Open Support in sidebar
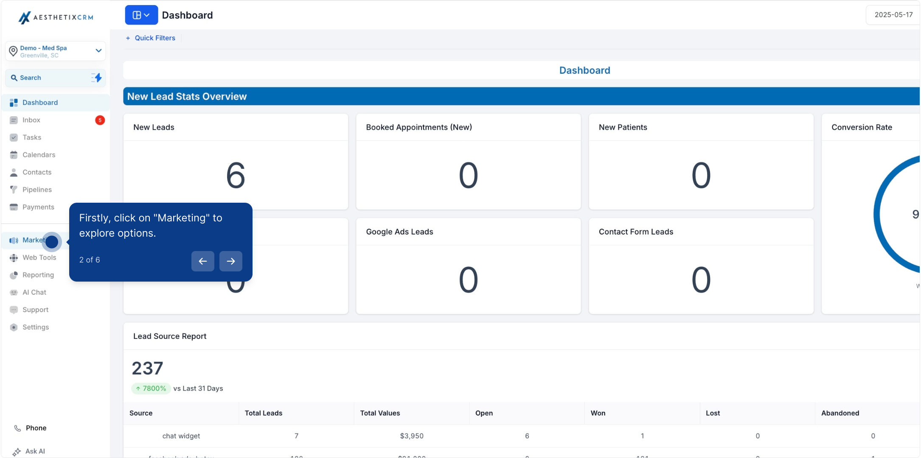Screen dimensions: 921x458 pos(56,310)
